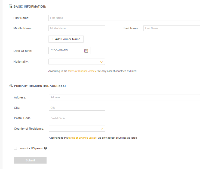Click the City text field
This screenshot has height=169, width=211.
point(77,108)
